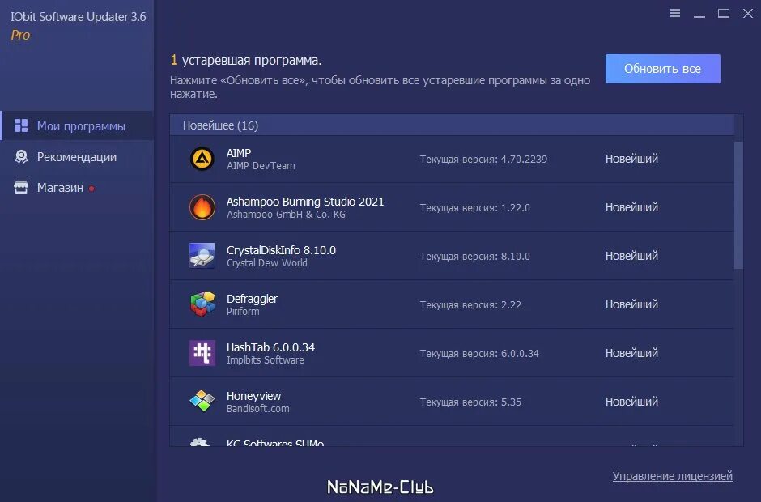Screen dimensions: 761x502
Task: Click the IObit Software Updater 3.6 title
Action: pyautogui.click(x=79, y=17)
